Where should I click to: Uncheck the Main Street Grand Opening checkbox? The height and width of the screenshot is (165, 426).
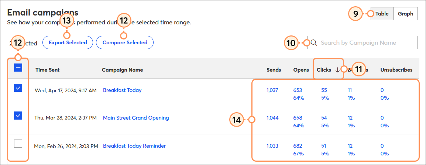point(18,116)
